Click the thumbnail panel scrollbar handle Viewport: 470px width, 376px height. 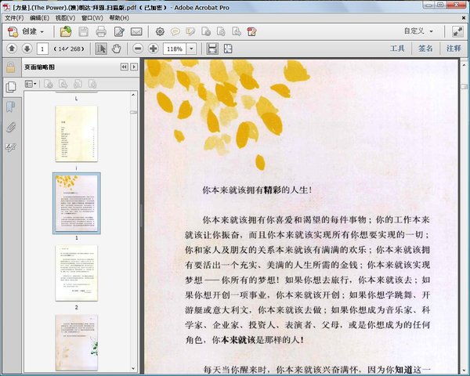[133, 112]
